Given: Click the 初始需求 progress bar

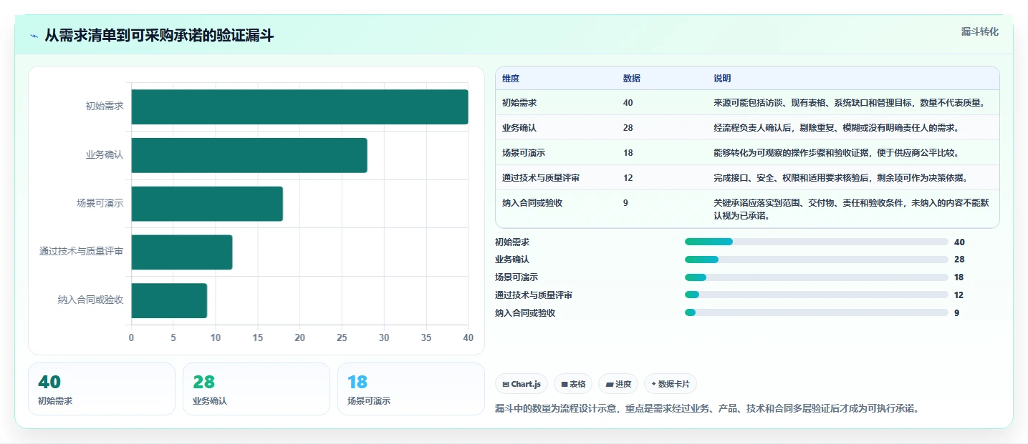Looking at the screenshot, I should pyautogui.click(x=817, y=242).
